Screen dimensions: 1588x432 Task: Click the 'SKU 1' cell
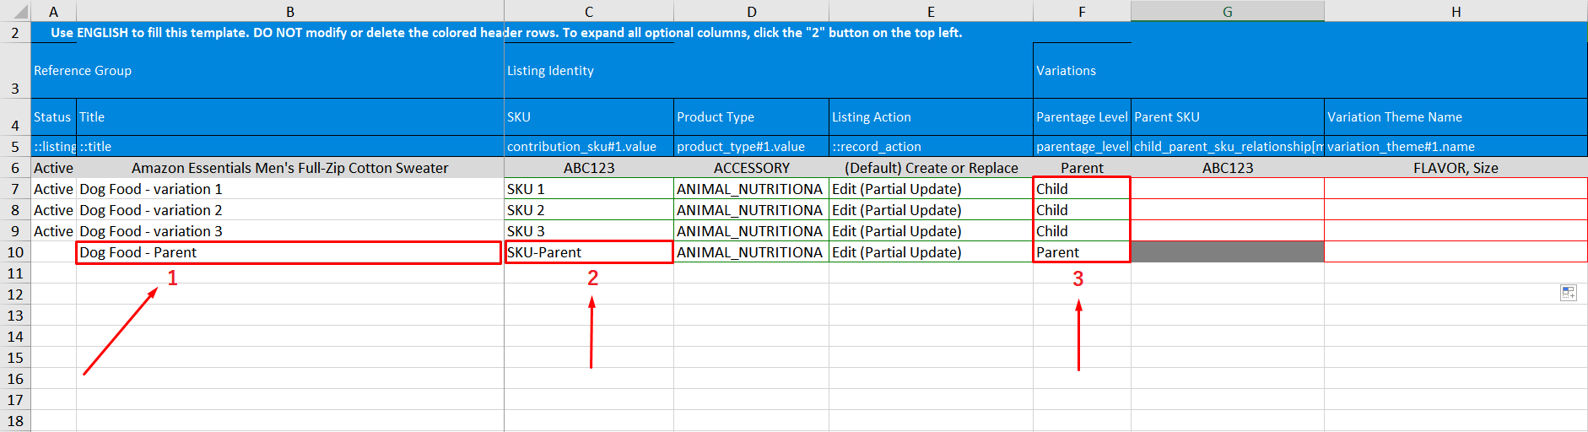click(x=589, y=189)
